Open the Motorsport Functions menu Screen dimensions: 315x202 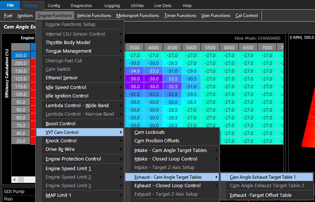tap(137, 16)
